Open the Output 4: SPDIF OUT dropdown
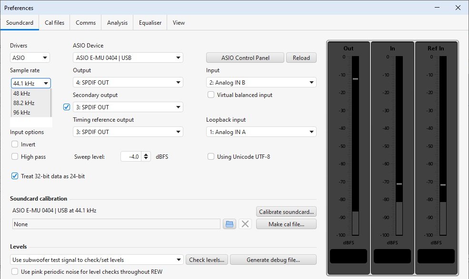The height and width of the screenshot is (279, 469). click(x=128, y=82)
